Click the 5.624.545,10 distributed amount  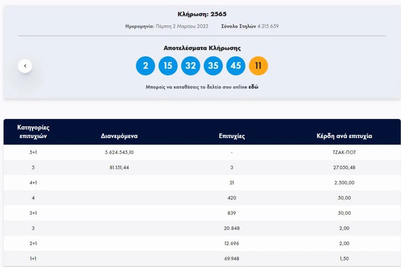point(119,152)
